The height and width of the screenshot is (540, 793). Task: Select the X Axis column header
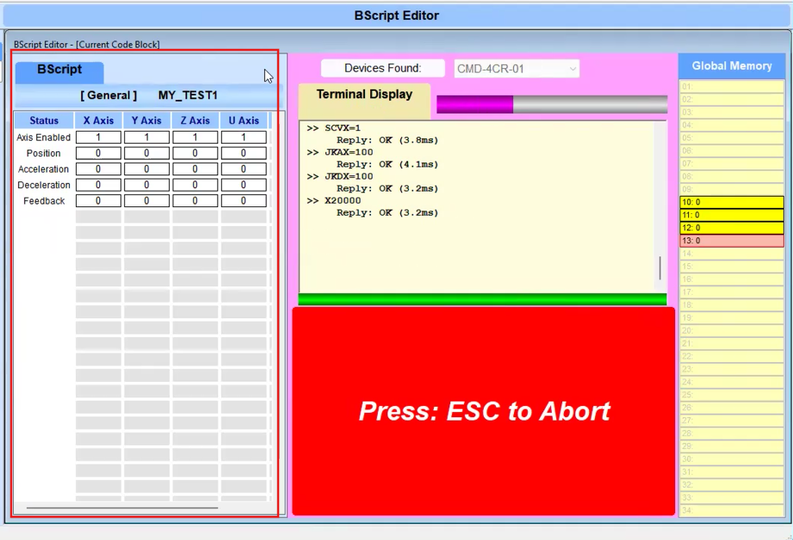pyautogui.click(x=98, y=120)
